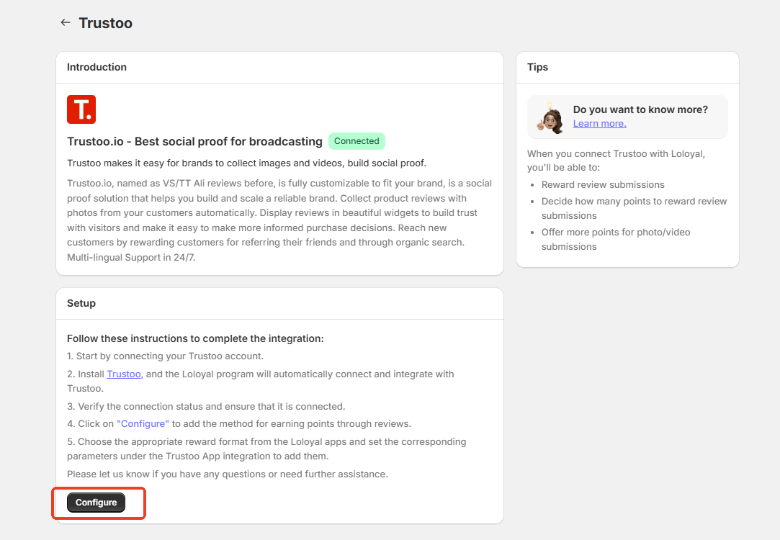Image resolution: width=780 pixels, height=540 pixels.
Task: Click step 1 about connecting Trustoo account
Action: click(x=166, y=356)
